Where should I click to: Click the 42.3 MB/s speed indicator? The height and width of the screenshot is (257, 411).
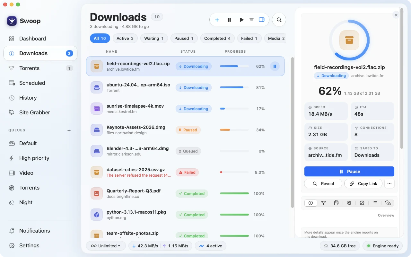[x=145, y=246]
